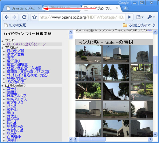Open the リンクの変更 bookmark

(15, 25)
